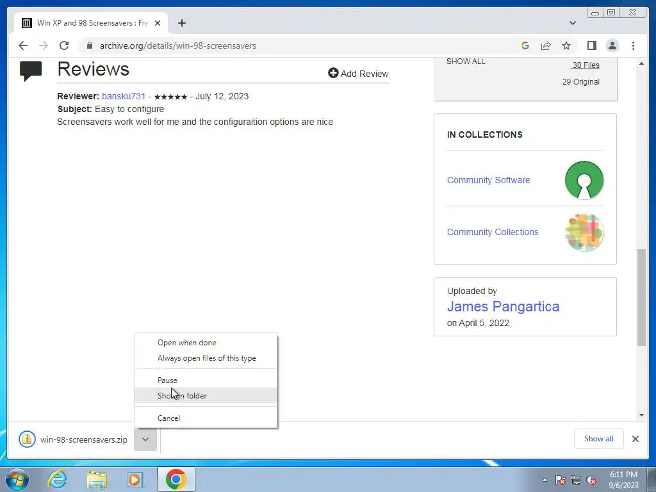
Task: Click the SHOW ALL files link
Action: pos(466,61)
